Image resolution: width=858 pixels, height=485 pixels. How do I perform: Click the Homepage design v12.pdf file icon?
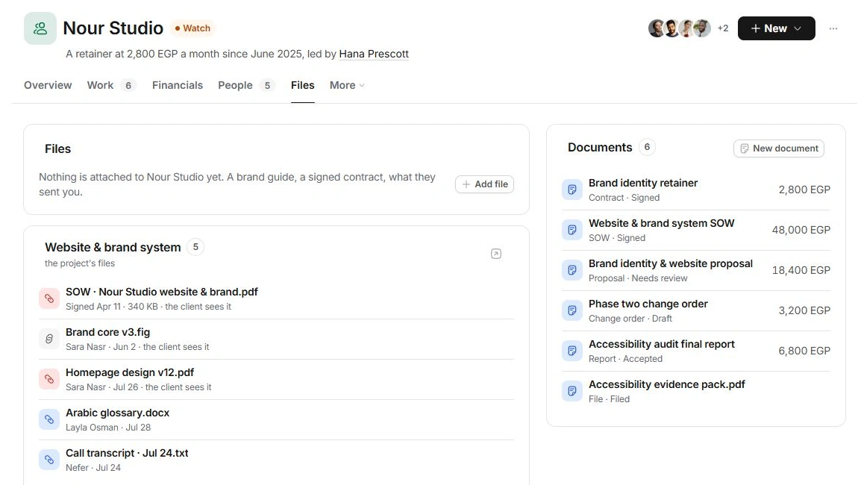tap(49, 379)
